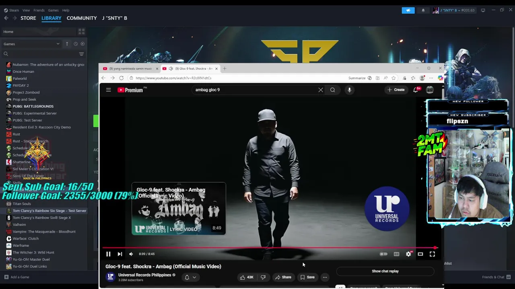
Task: Open Universal Records Philippines channel link
Action: (144, 275)
